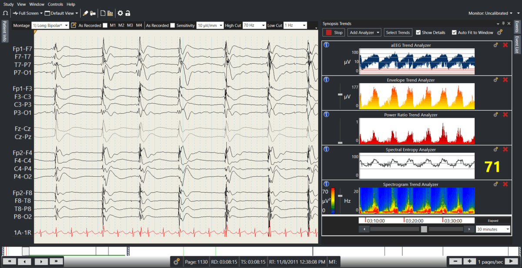Remove the Power Ratio Trend Analyzer
Viewport: 522px width, 268px height.
pyautogui.click(x=505, y=115)
